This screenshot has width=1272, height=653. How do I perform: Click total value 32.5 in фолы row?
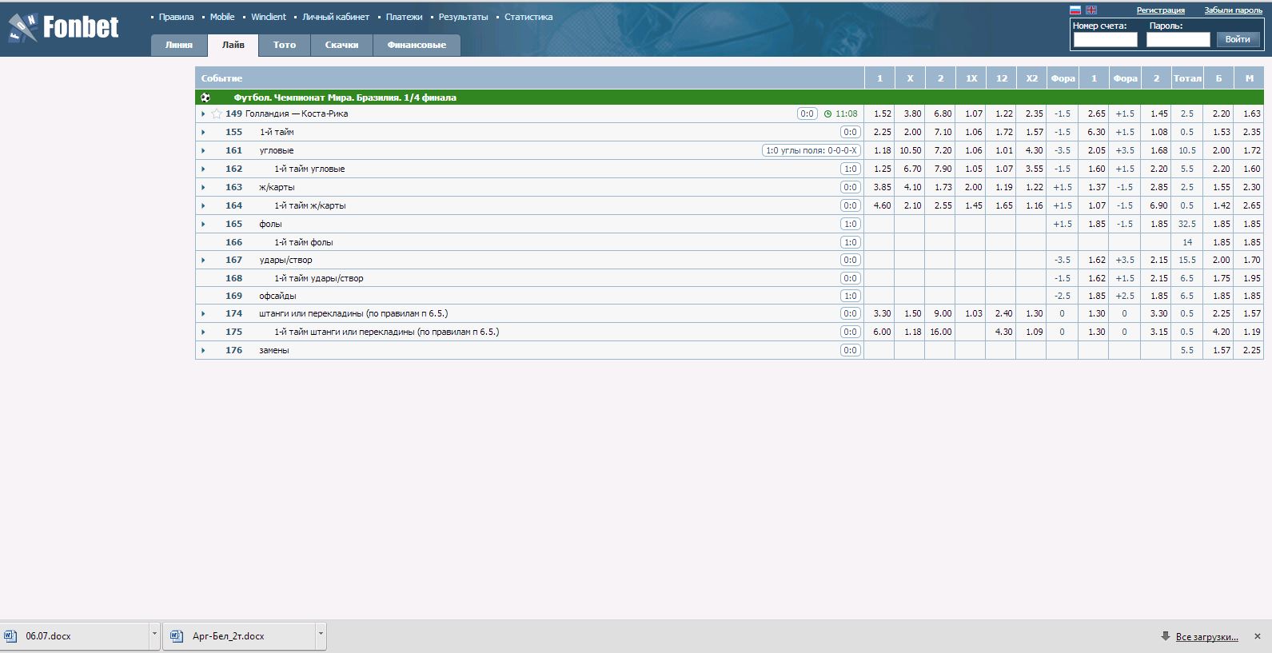(x=1187, y=224)
